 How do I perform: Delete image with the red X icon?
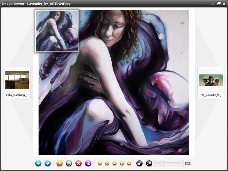tap(78, 163)
